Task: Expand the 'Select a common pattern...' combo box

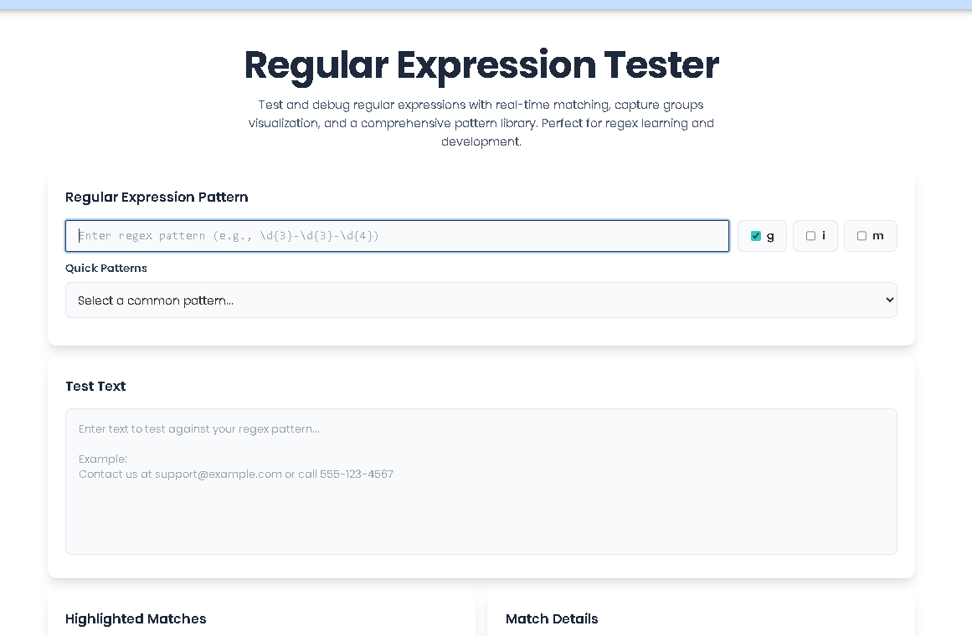Action: coord(481,300)
